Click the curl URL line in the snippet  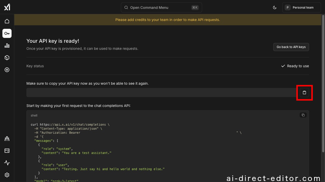tap(70, 125)
